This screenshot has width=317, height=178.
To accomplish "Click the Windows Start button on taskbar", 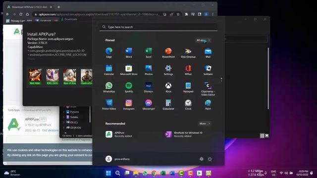I will pyautogui.click(x=108, y=173).
